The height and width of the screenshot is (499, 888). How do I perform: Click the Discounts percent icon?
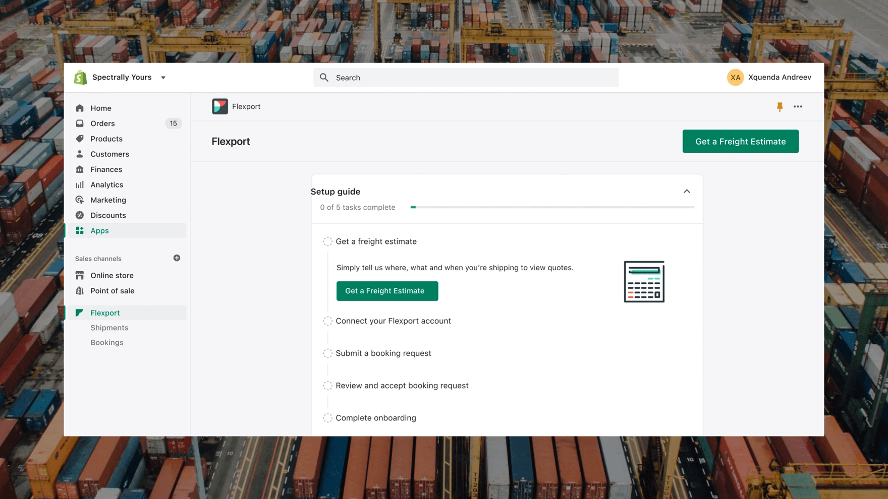click(x=80, y=215)
